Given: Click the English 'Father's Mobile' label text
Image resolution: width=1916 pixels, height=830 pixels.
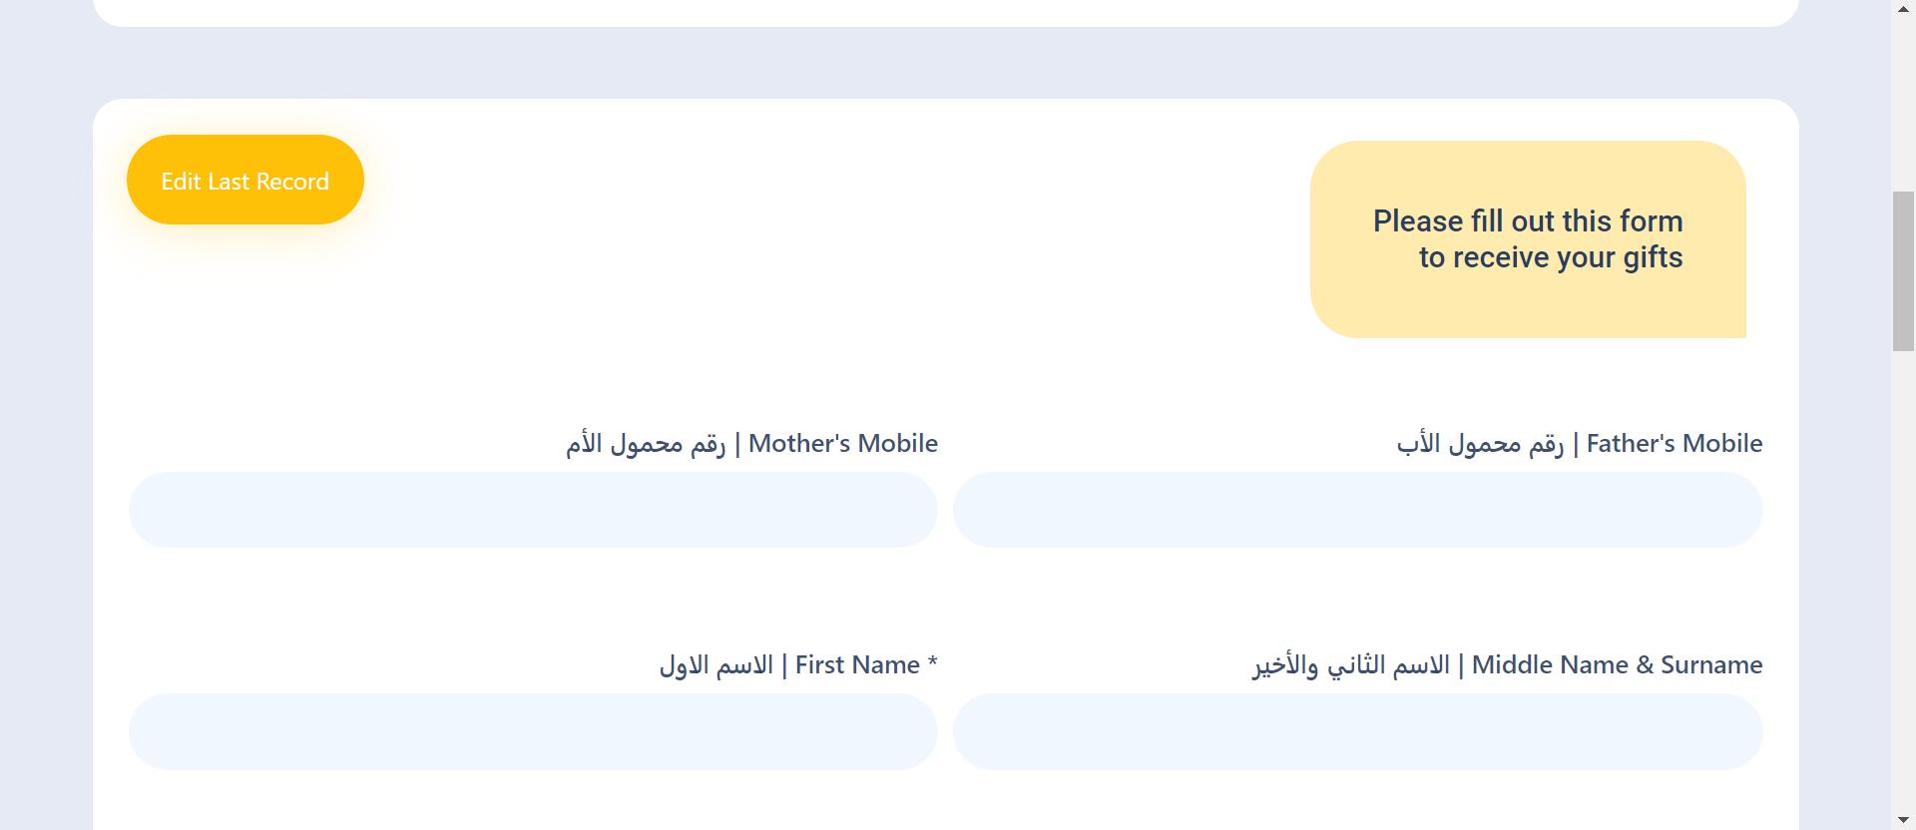Looking at the screenshot, I should pyautogui.click(x=1675, y=443).
